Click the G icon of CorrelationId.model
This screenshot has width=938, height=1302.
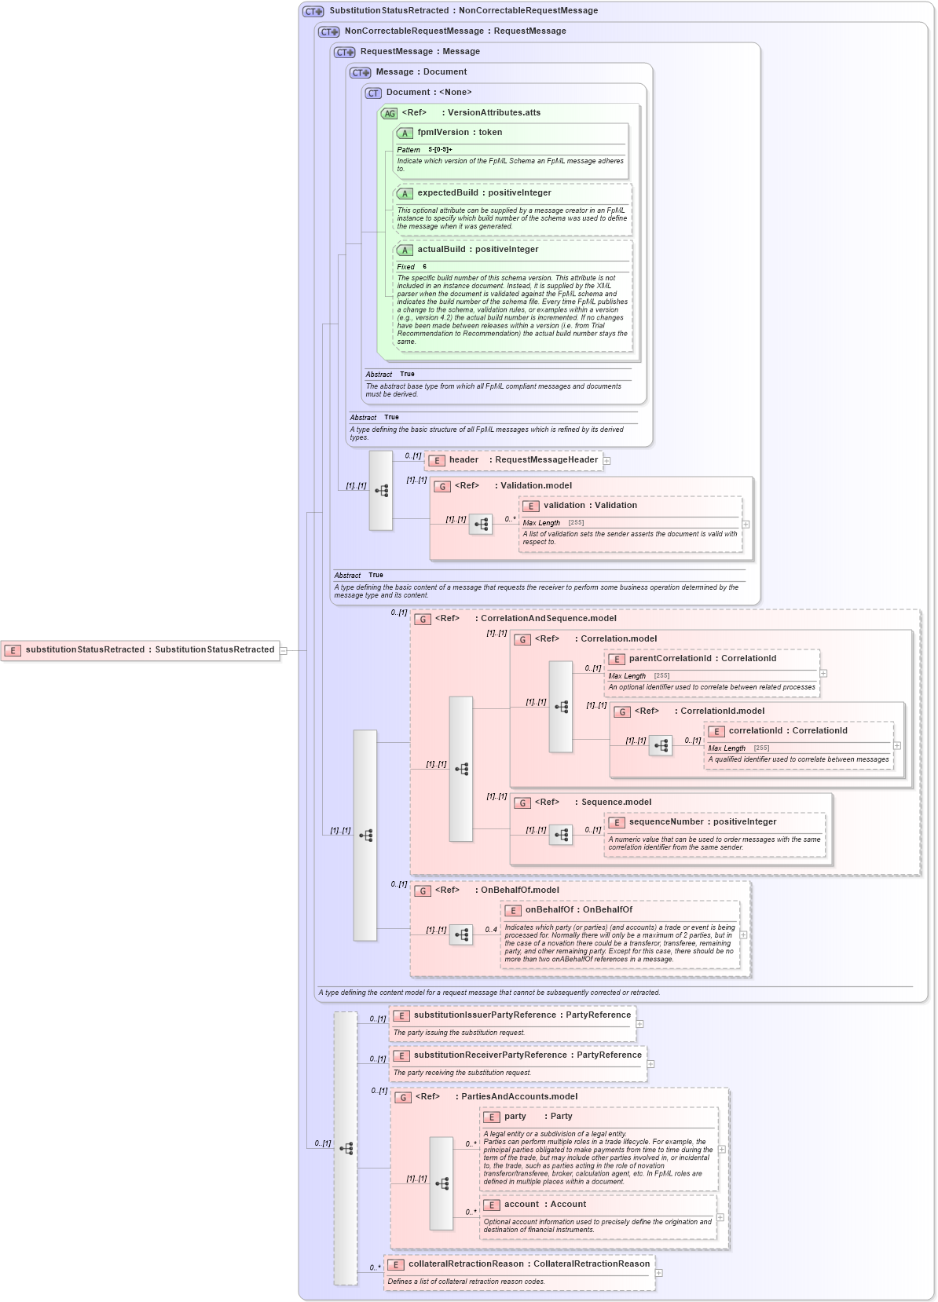622,712
